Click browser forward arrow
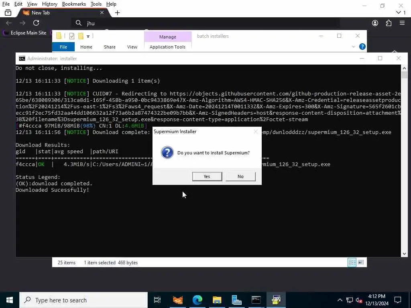 click(22, 23)
